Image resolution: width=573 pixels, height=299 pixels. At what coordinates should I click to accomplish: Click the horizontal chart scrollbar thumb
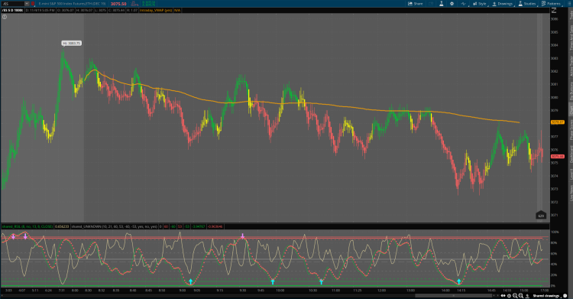pyautogui.click(x=454, y=295)
